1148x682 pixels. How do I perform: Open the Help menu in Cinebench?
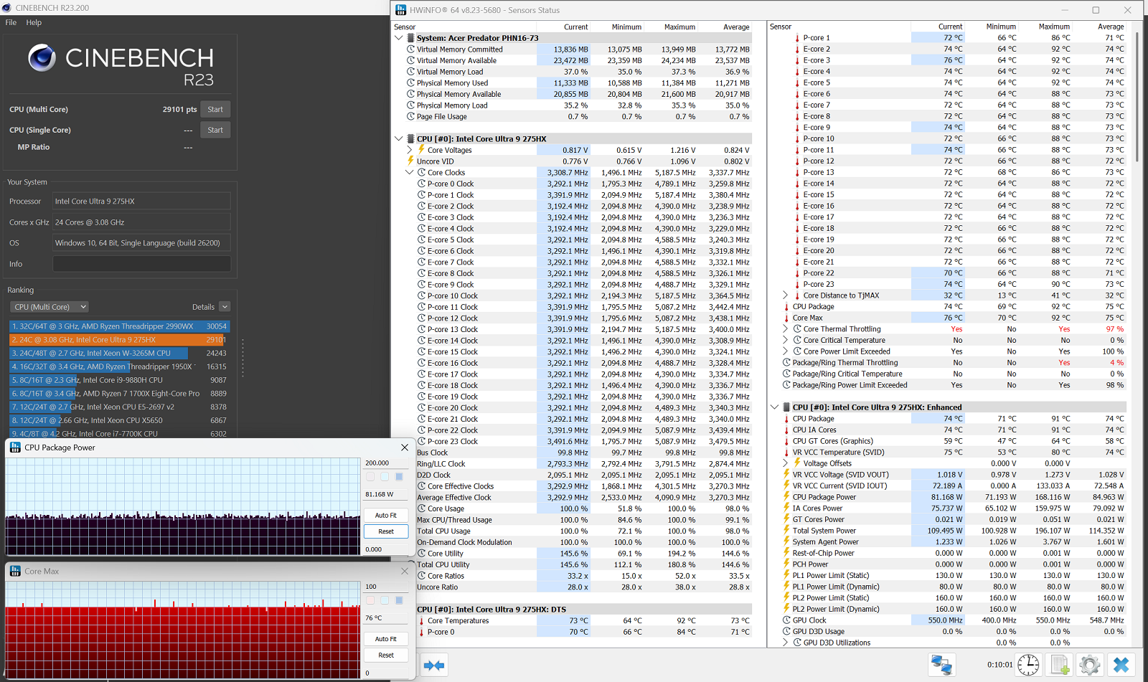point(34,22)
